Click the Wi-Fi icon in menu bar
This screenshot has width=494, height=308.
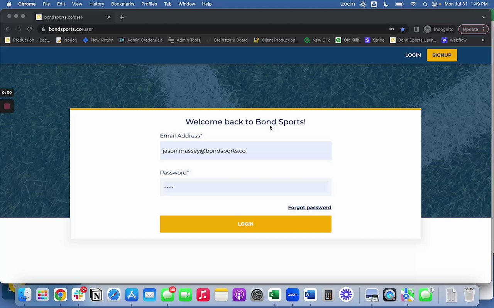tap(413, 4)
